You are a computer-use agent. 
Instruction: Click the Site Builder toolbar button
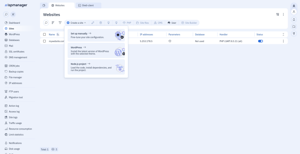click(189, 23)
